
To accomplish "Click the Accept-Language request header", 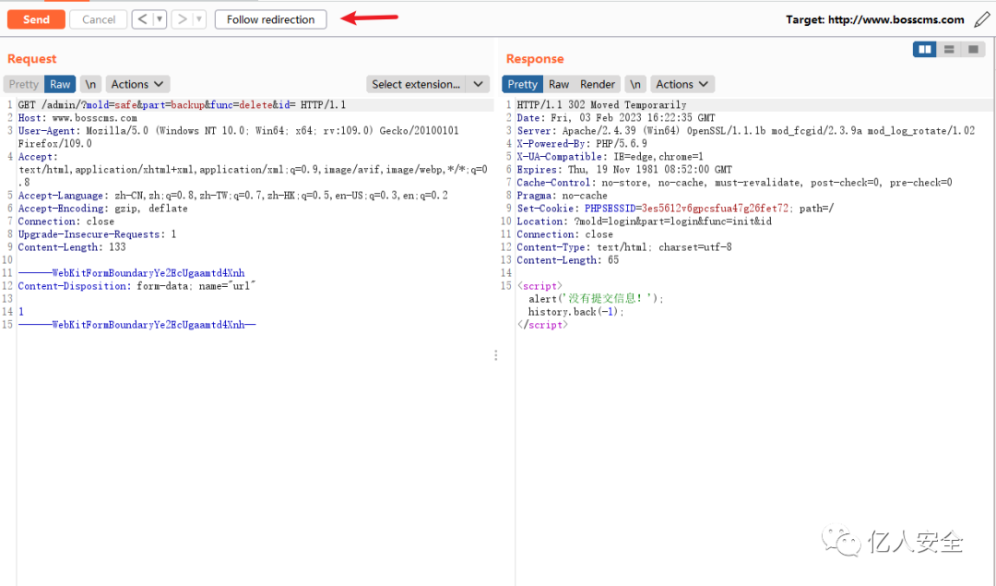I will click(233, 196).
